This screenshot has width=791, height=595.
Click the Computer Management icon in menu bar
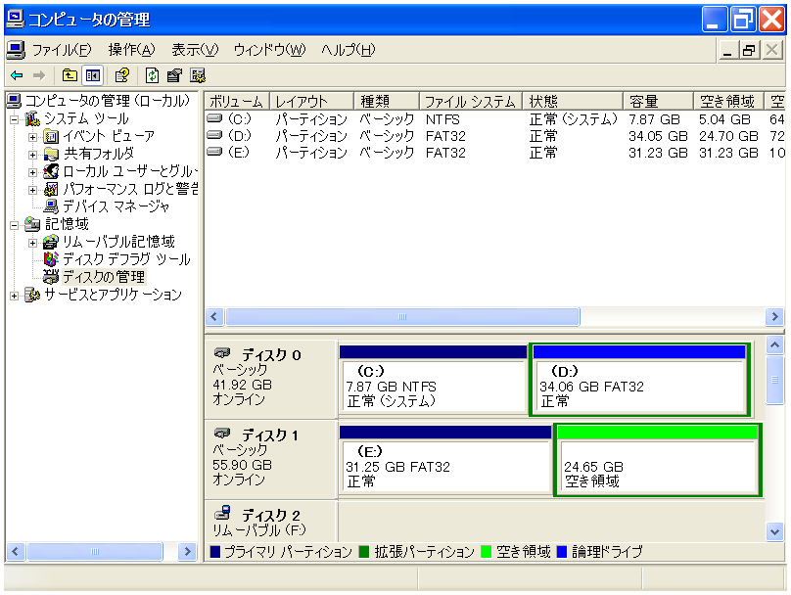(x=16, y=49)
